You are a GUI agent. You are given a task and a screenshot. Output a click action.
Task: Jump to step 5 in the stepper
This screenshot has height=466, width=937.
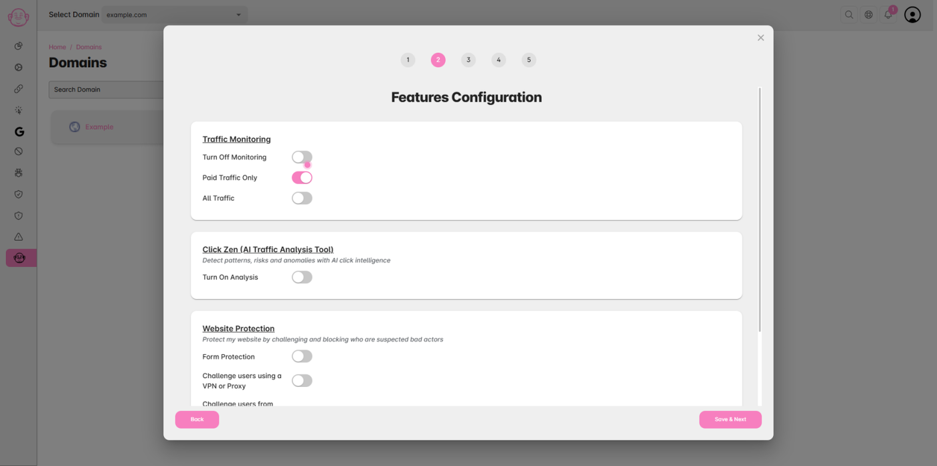tap(529, 60)
